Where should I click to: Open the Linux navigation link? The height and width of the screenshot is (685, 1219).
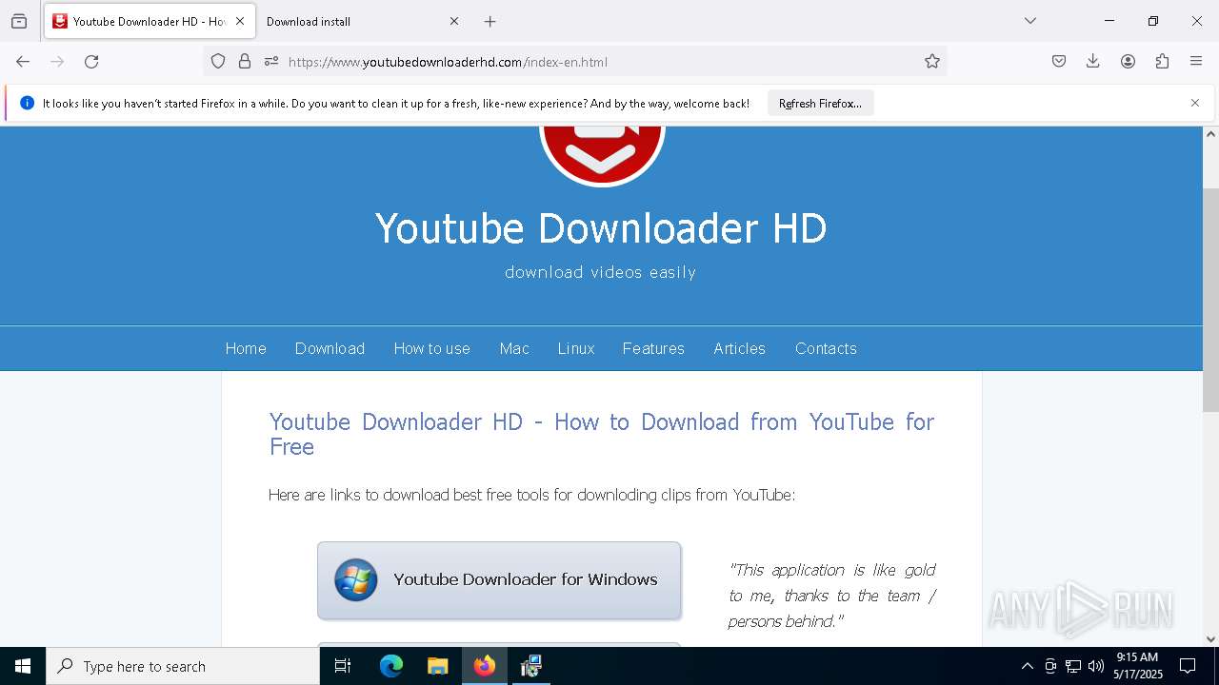[x=576, y=348]
